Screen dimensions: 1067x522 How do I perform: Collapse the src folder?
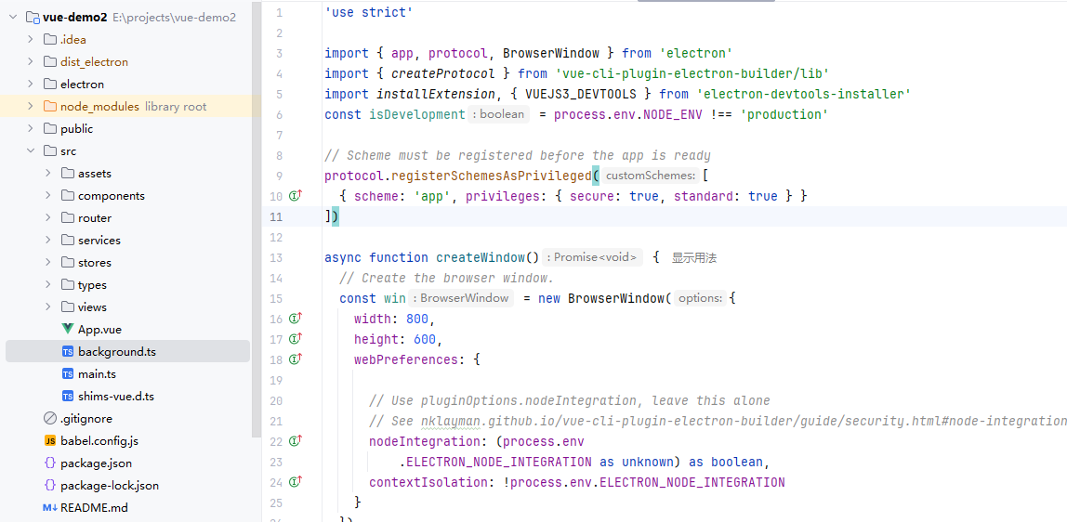pos(31,151)
